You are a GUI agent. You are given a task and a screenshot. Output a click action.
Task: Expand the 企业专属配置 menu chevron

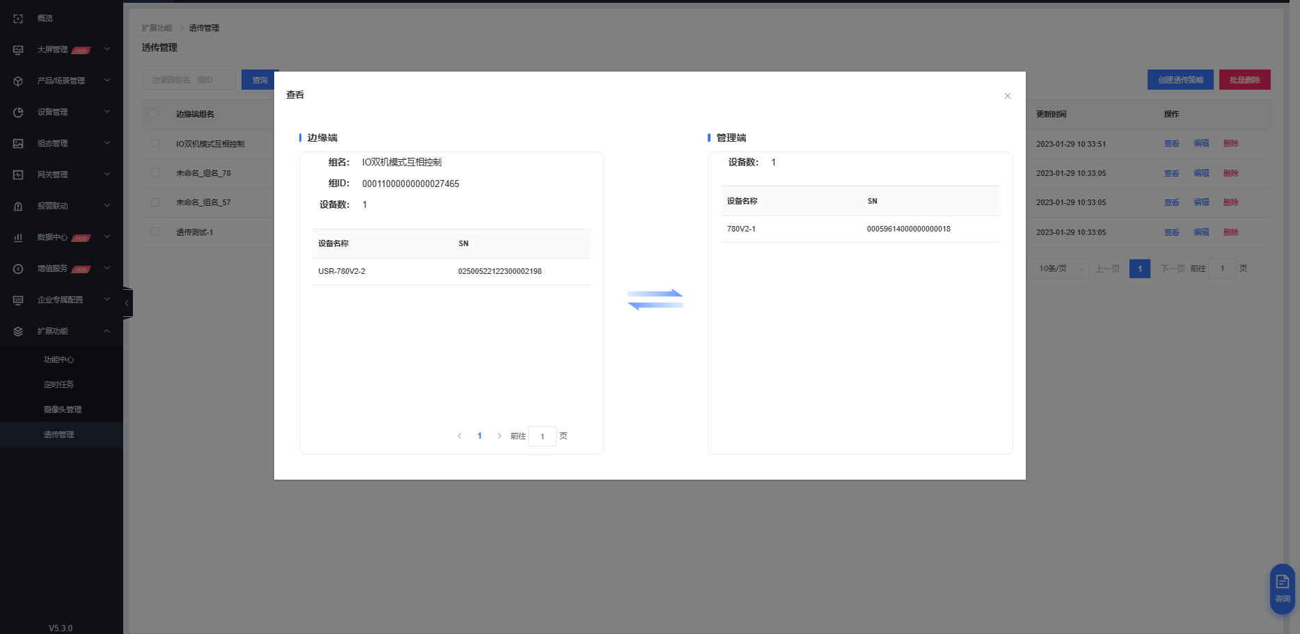tap(107, 300)
